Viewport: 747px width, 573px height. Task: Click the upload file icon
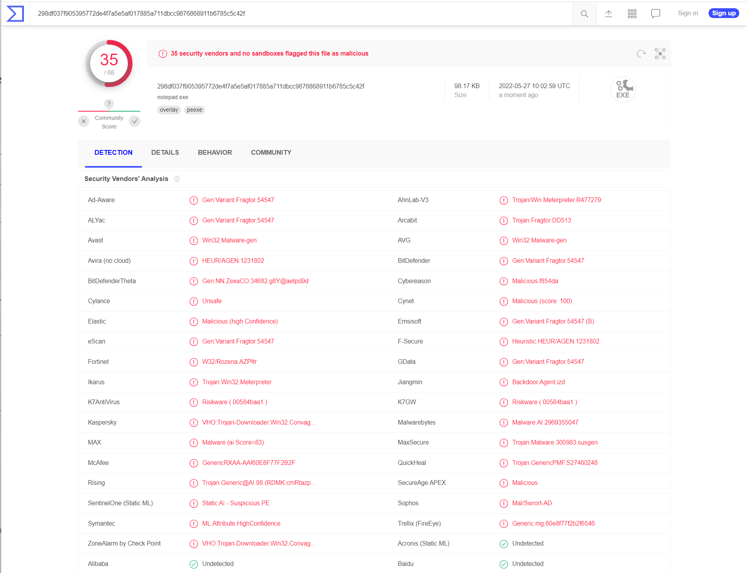click(608, 14)
